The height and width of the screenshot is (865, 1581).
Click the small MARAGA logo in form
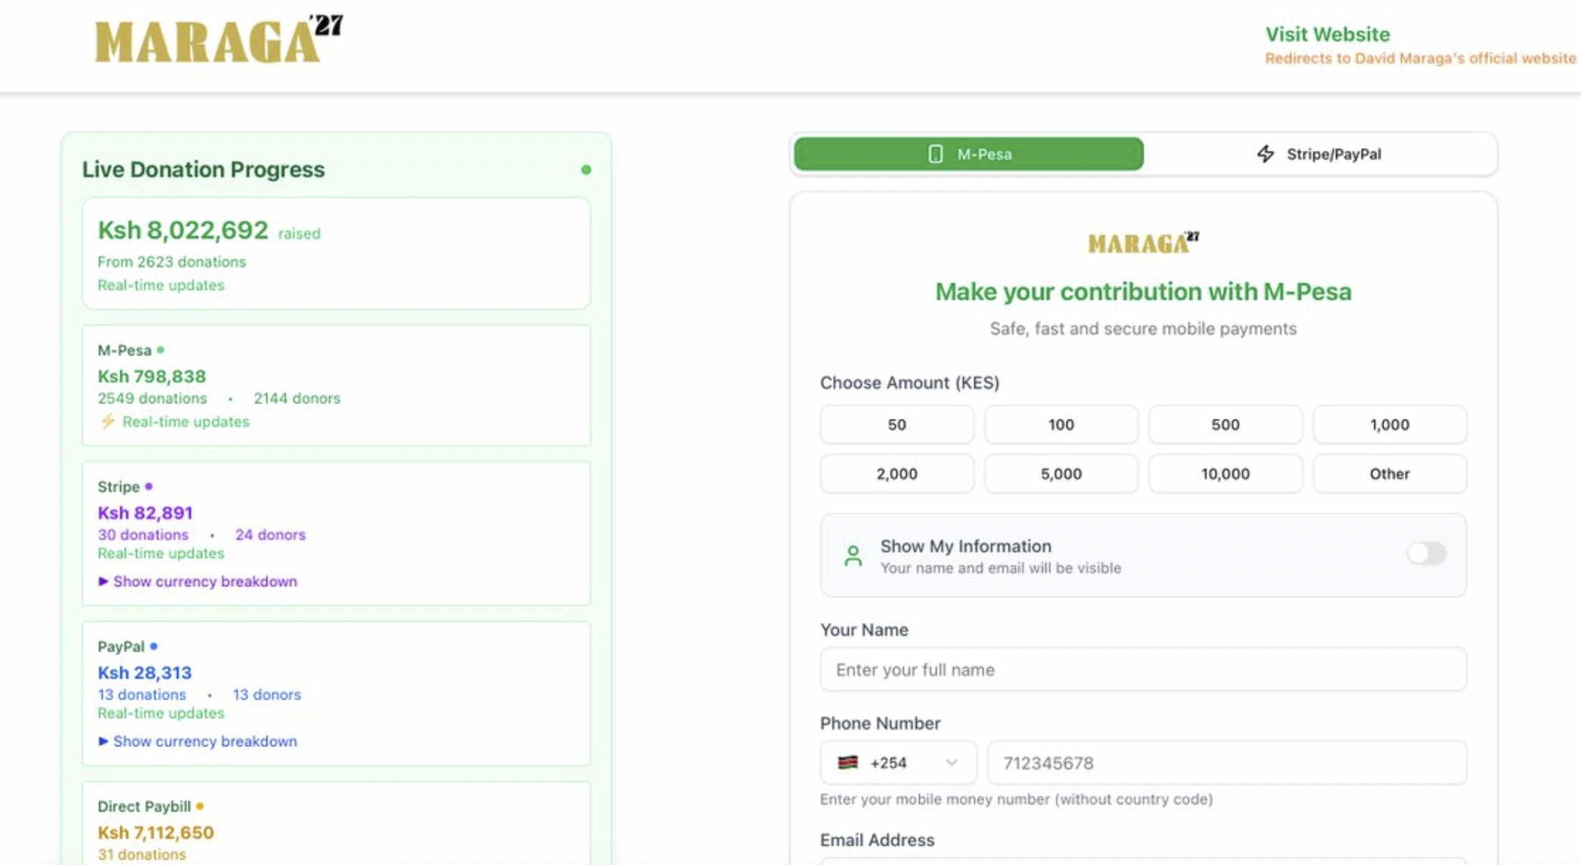click(x=1143, y=243)
